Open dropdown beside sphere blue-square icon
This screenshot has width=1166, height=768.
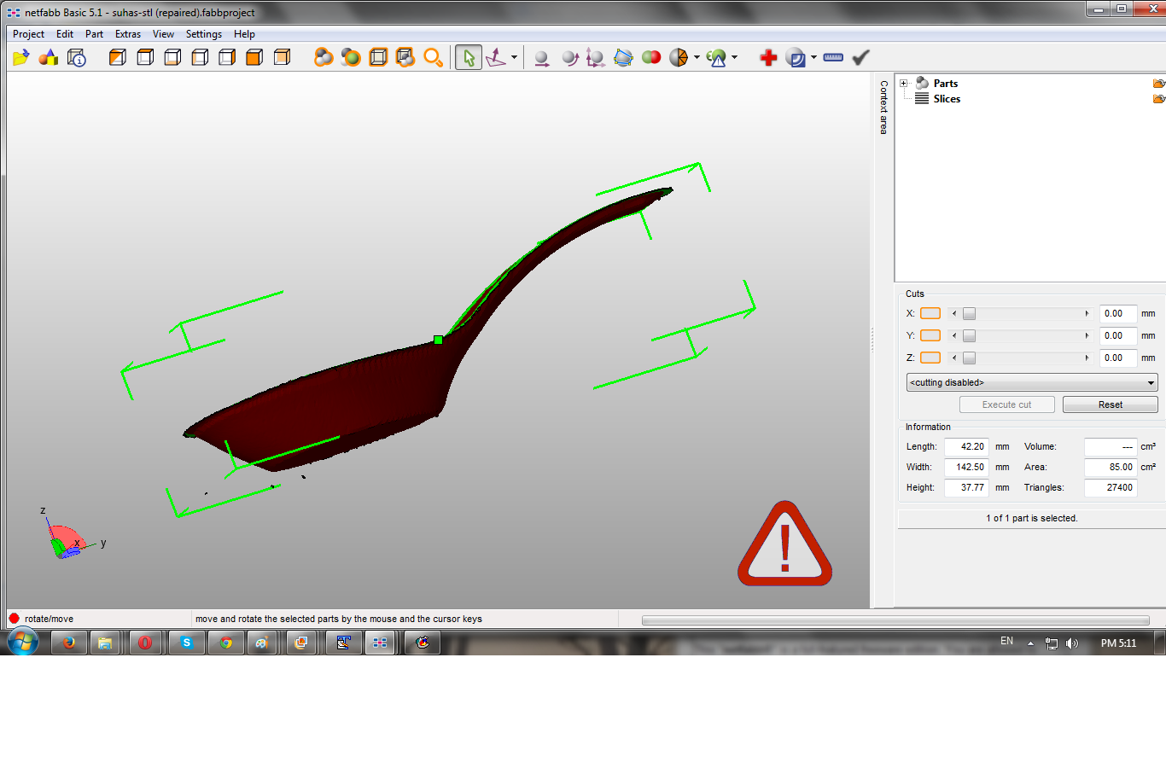click(x=813, y=57)
